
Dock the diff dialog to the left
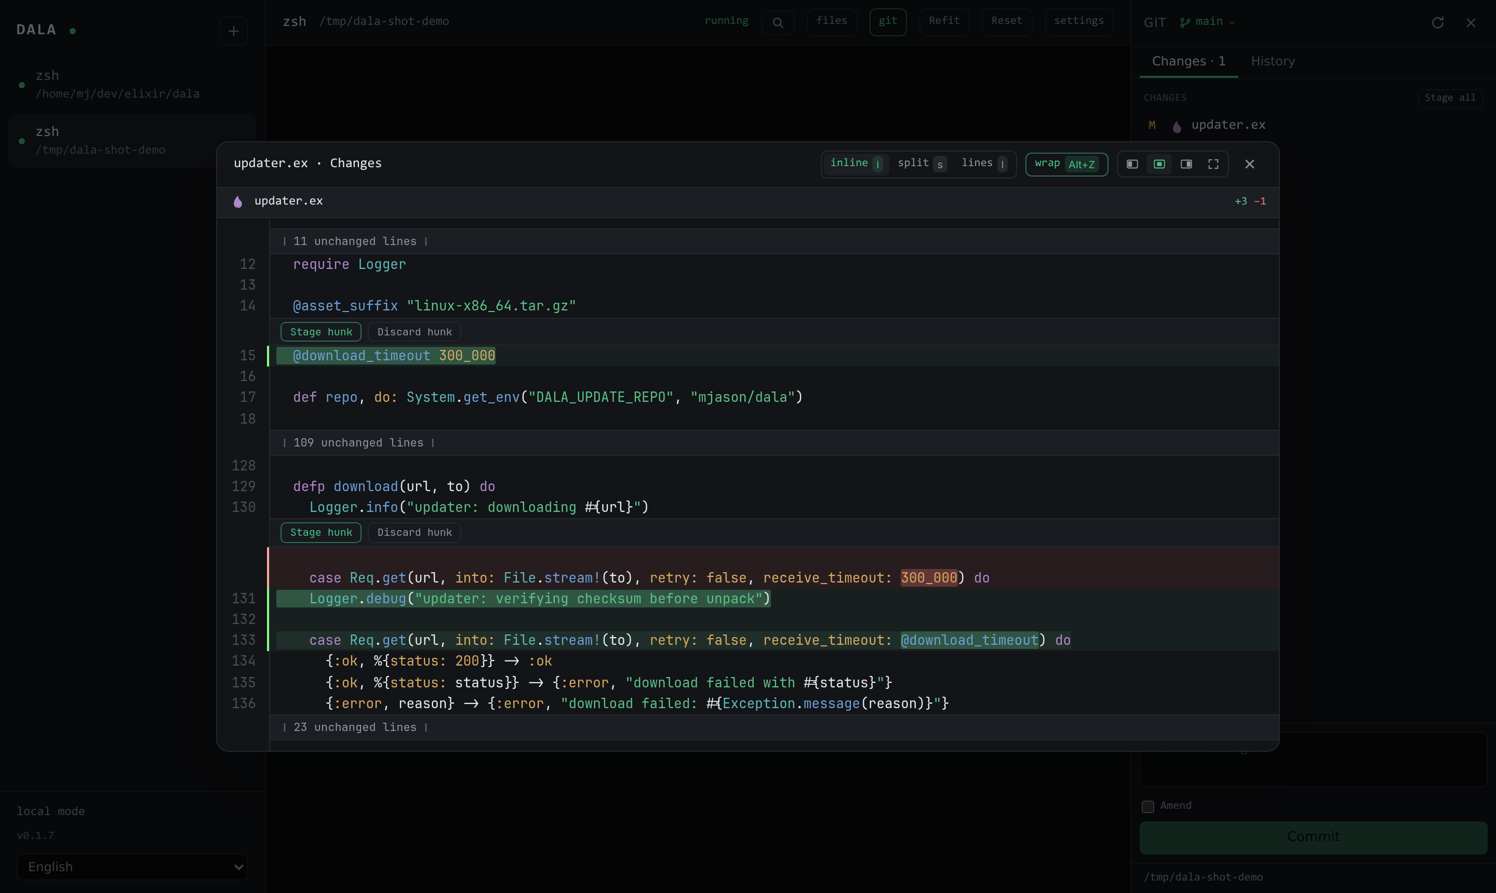pos(1132,164)
